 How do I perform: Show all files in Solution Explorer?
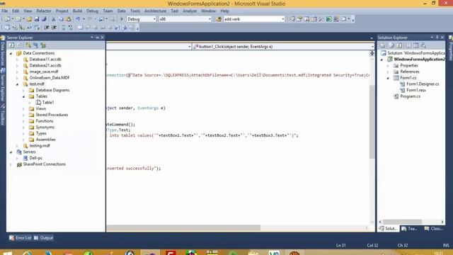(391, 45)
